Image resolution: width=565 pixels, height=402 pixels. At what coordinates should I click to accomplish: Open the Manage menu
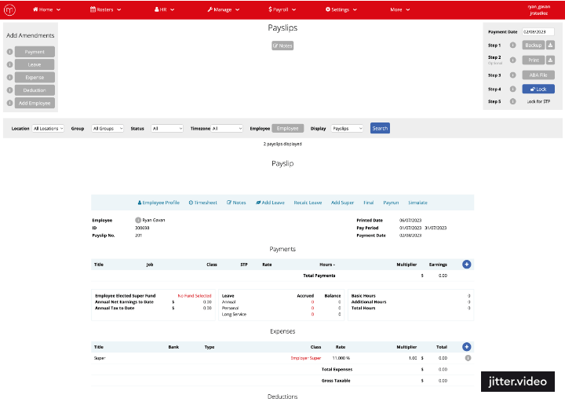point(224,9)
